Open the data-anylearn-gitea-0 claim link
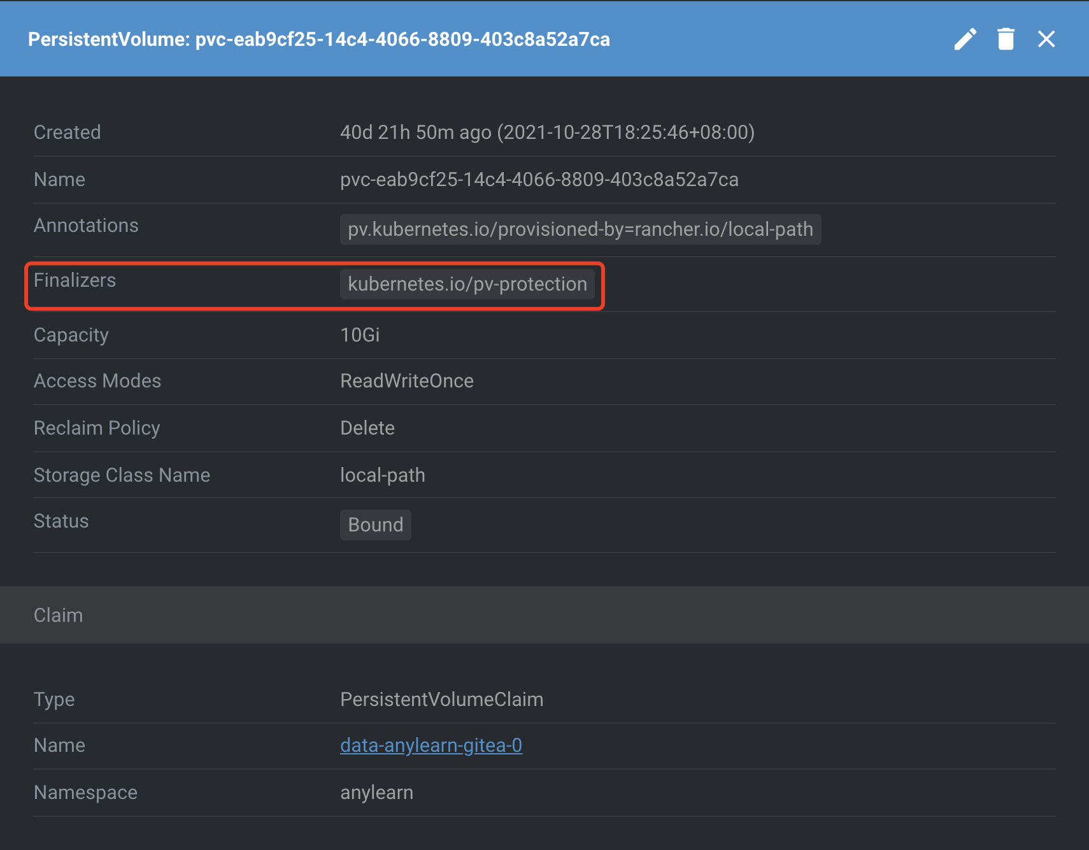Screen dimensions: 1089x850 (431, 745)
